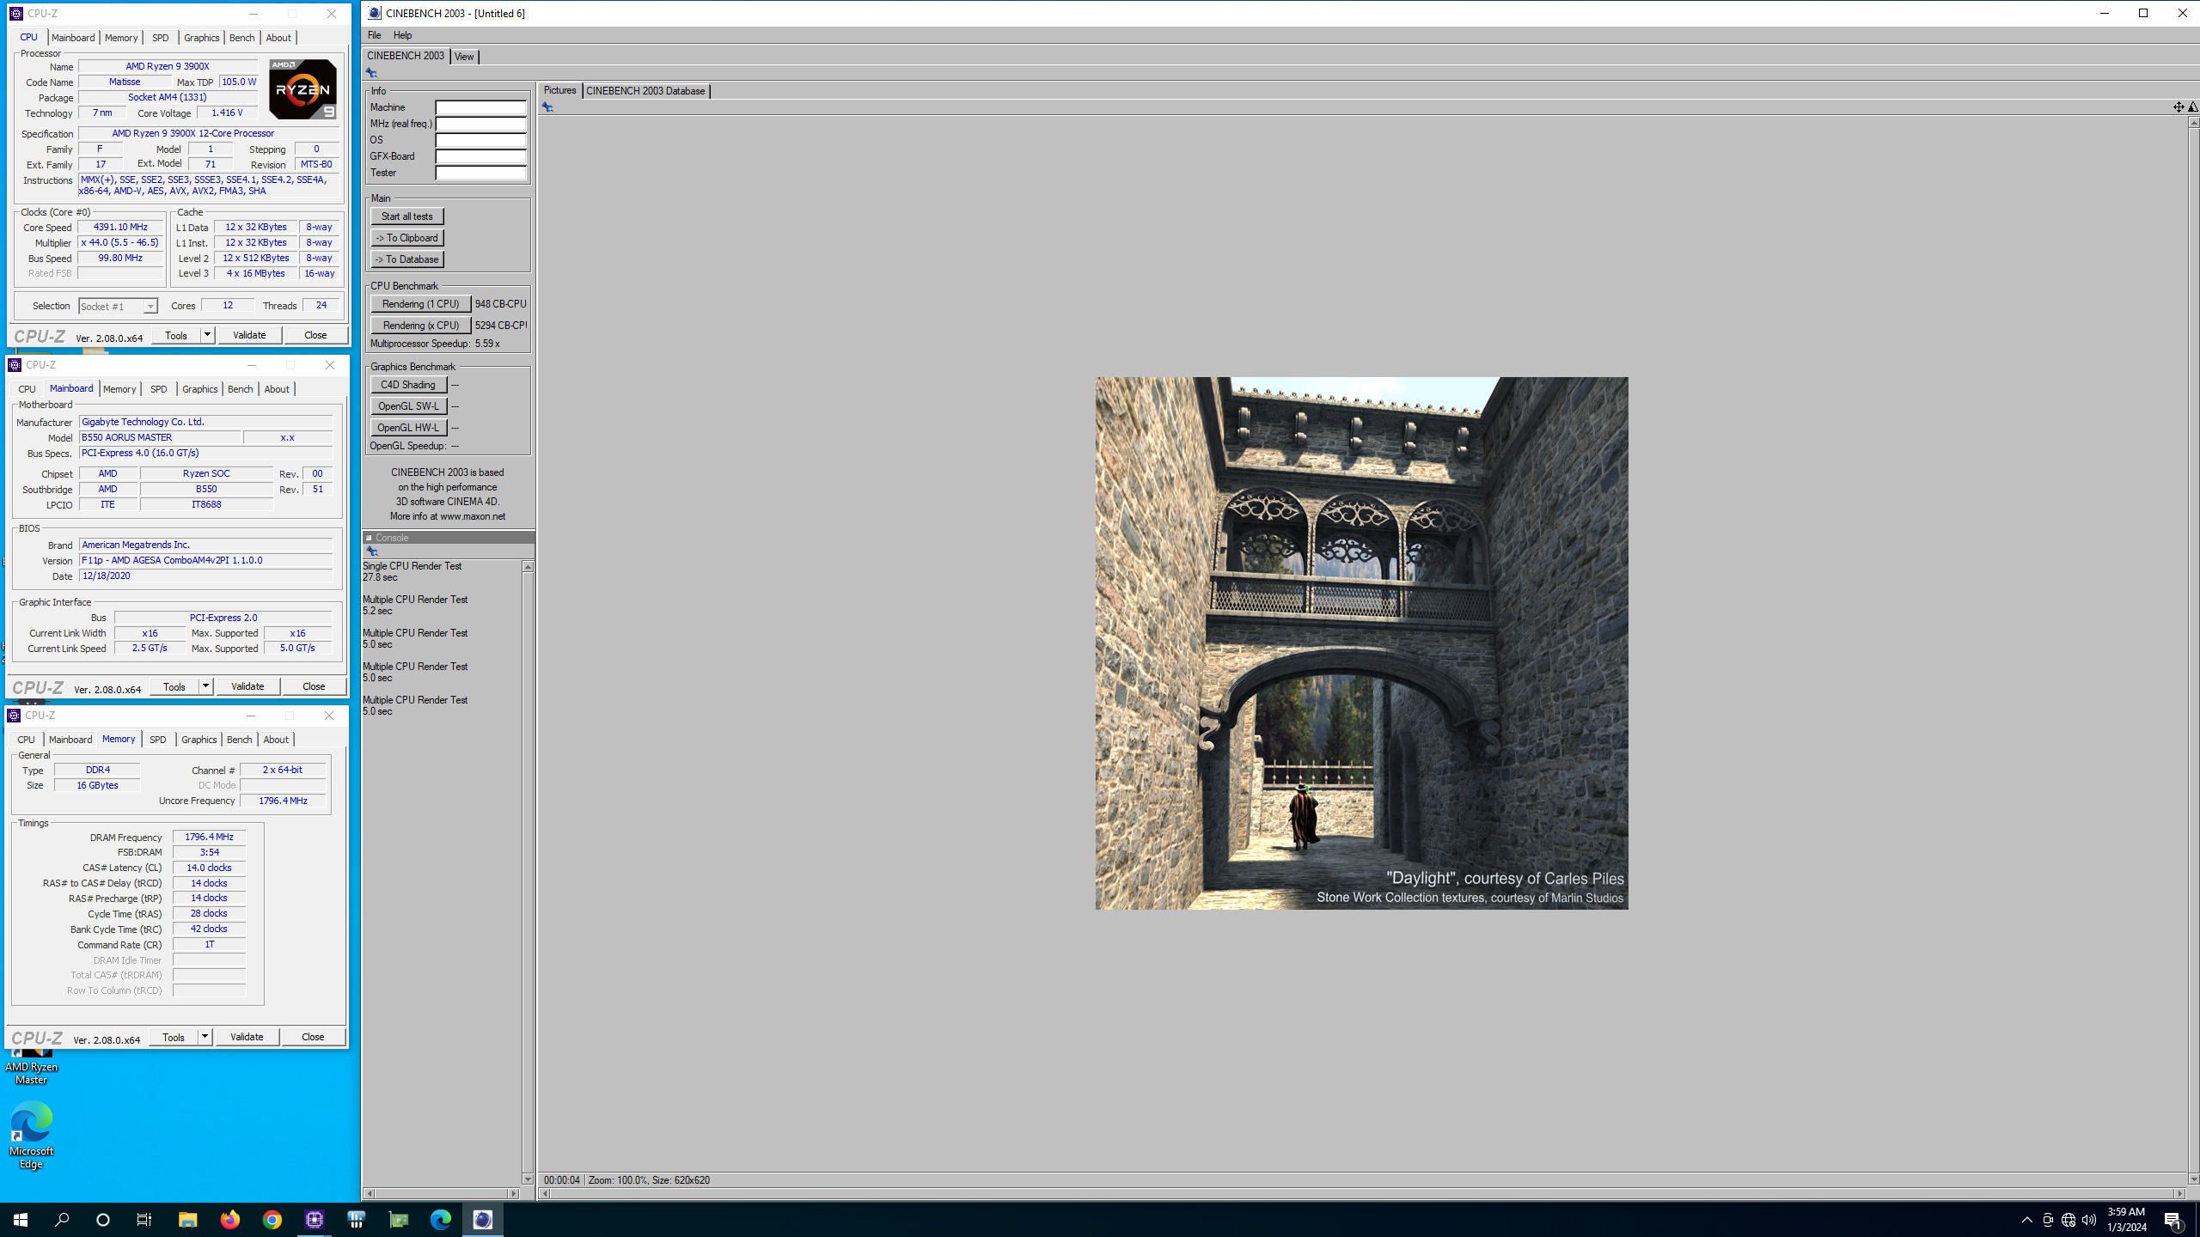Open the volume control in the system tray
Image resolution: width=2200 pixels, height=1237 pixels.
click(x=2089, y=1220)
